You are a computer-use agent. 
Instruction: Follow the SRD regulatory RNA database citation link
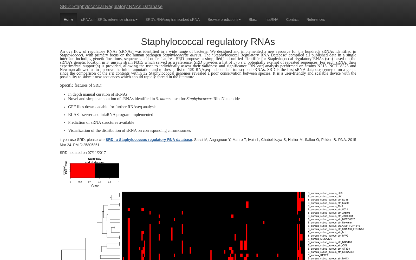pos(149,140)
